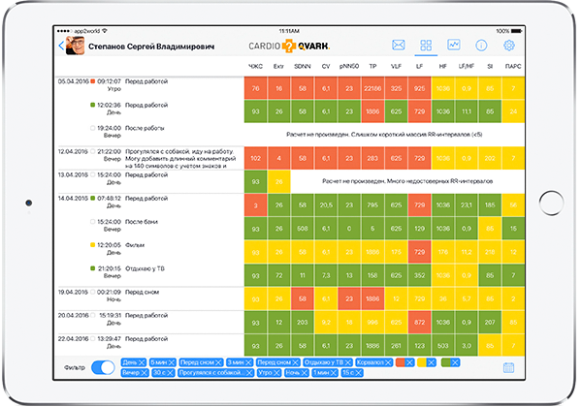The height and width of the screenshot is (407, 582).
Task: Open the mail envelope icon
Action: pos(399,46)
